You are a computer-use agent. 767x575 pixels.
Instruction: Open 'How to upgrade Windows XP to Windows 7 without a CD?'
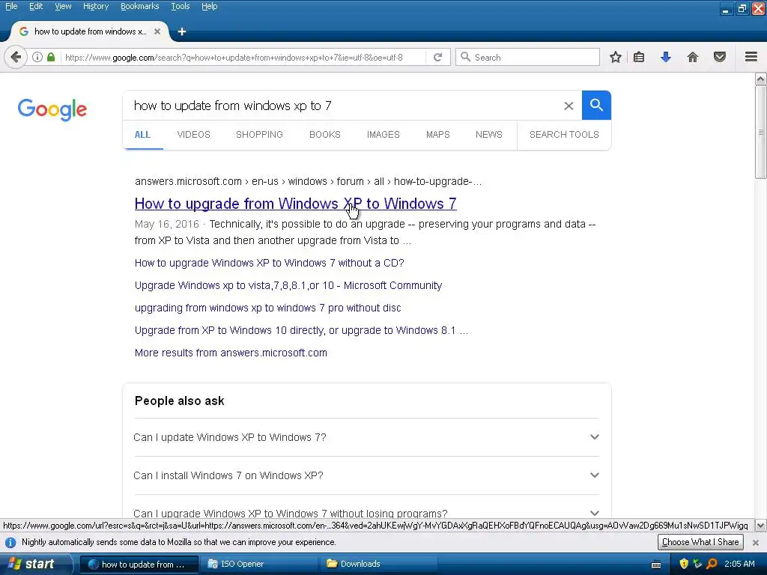click(x=270, y=263)
